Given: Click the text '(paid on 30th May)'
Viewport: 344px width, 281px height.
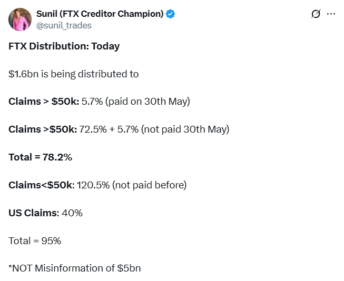Looking at the screenshot, I should click(148, 102).
